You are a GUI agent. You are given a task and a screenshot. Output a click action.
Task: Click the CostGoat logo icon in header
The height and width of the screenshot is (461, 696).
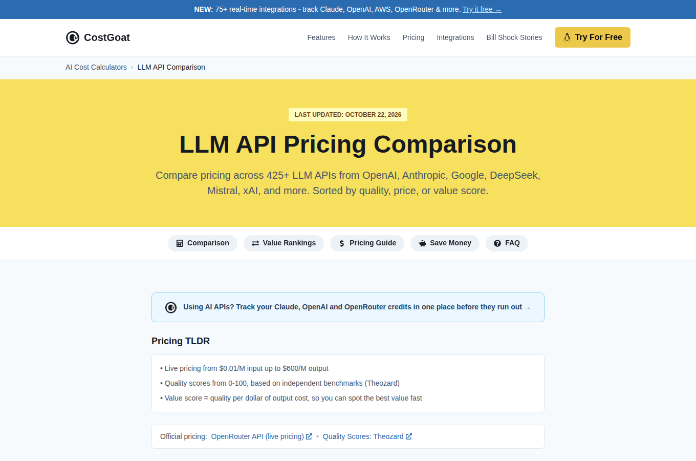[73, 37]
